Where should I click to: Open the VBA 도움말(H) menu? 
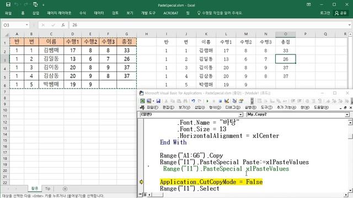(x=321, y=108)
